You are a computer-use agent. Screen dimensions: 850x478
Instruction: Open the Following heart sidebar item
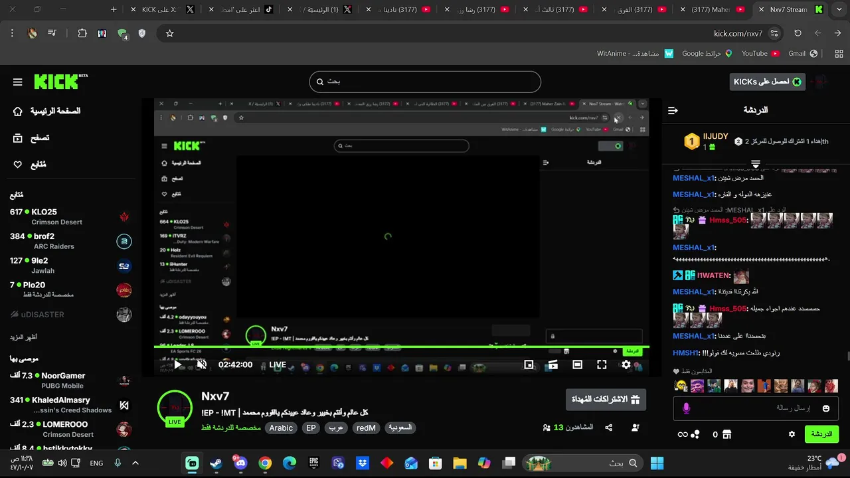point(30,164)
